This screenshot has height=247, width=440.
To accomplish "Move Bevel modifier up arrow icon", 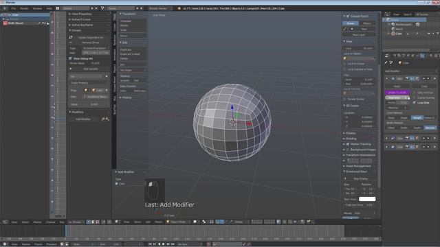I will [x=423, y=79].
